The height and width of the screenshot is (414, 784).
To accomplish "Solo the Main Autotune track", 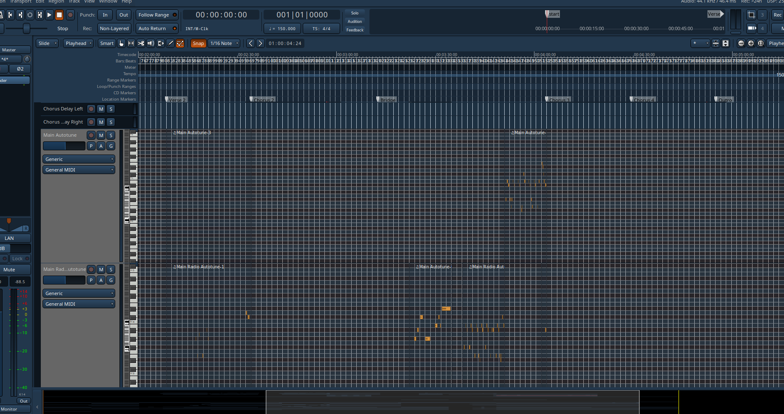I will point(111,135).
